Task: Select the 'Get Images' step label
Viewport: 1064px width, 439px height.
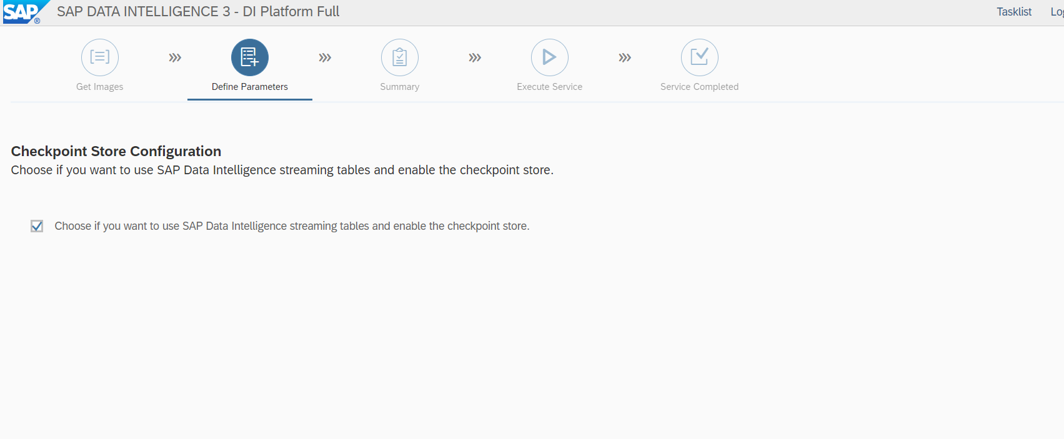Action: pyautogui.click(x=100, y=87)
